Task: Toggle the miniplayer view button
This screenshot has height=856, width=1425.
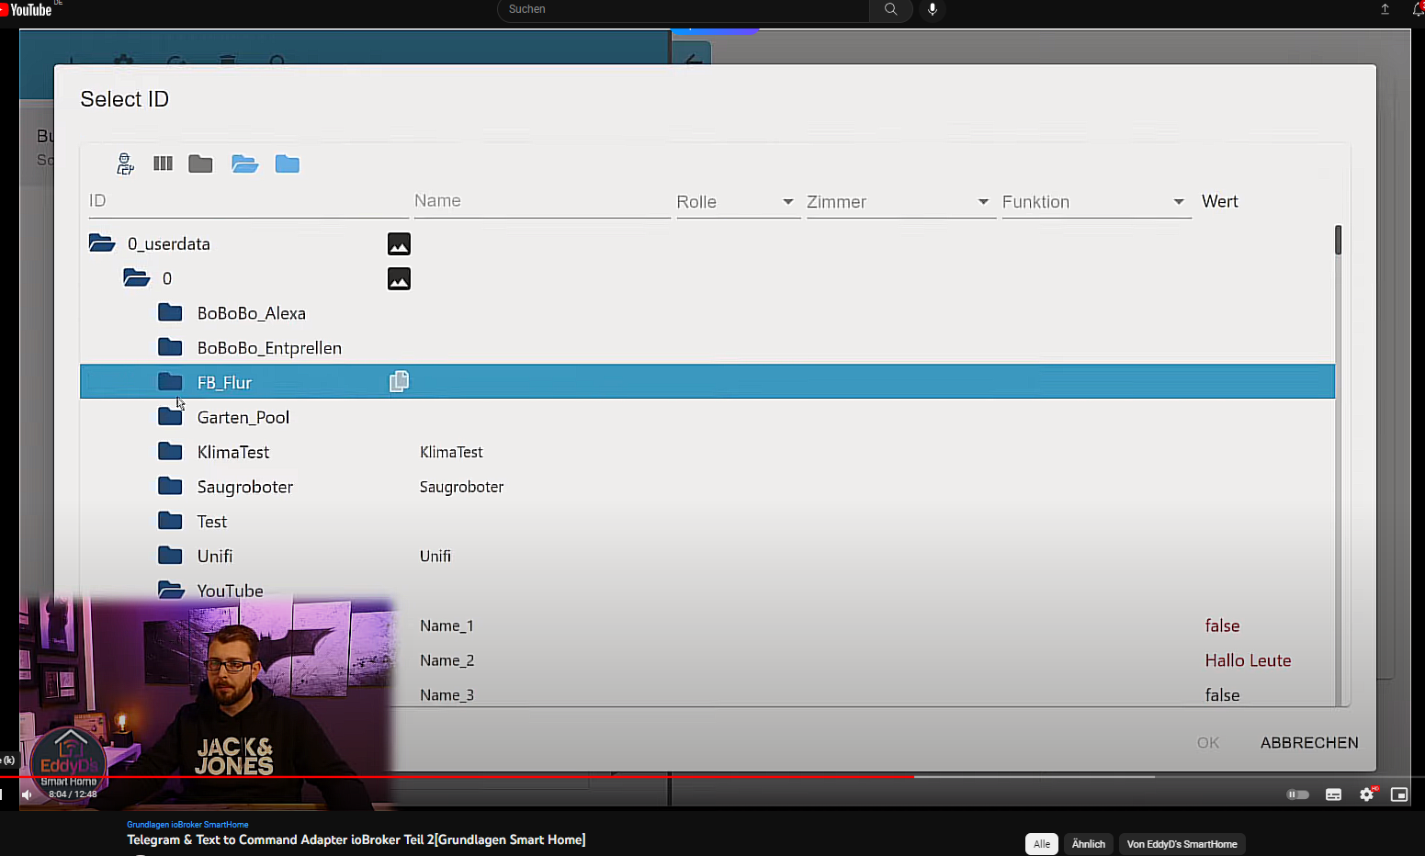Action: (1398, 794)
